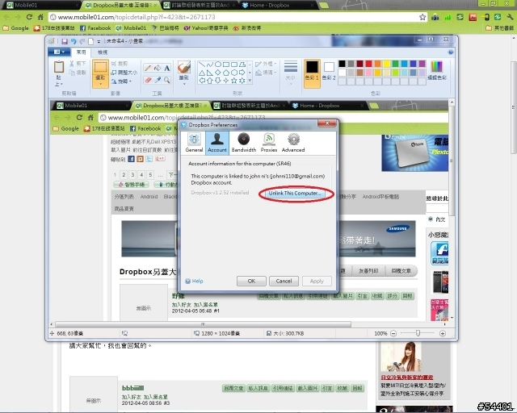The image size is (517, 413).
Task: Click the Crop (裁剪) icon
Action: (x=114, y=63)
